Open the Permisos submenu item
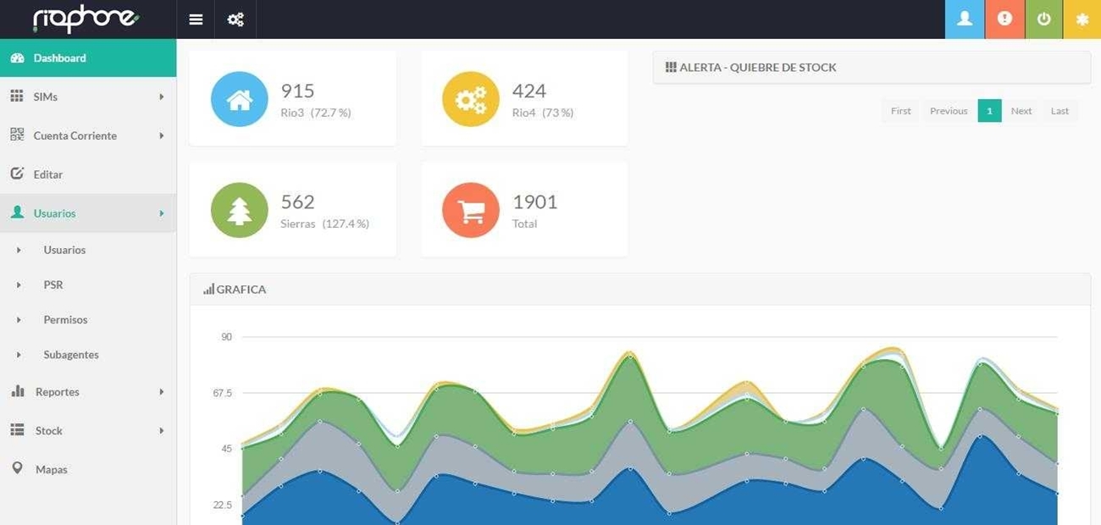 (65, 319)
